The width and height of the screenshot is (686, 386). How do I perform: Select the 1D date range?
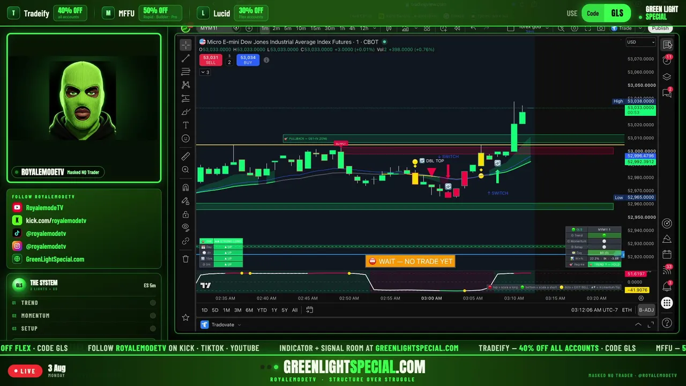204,310
